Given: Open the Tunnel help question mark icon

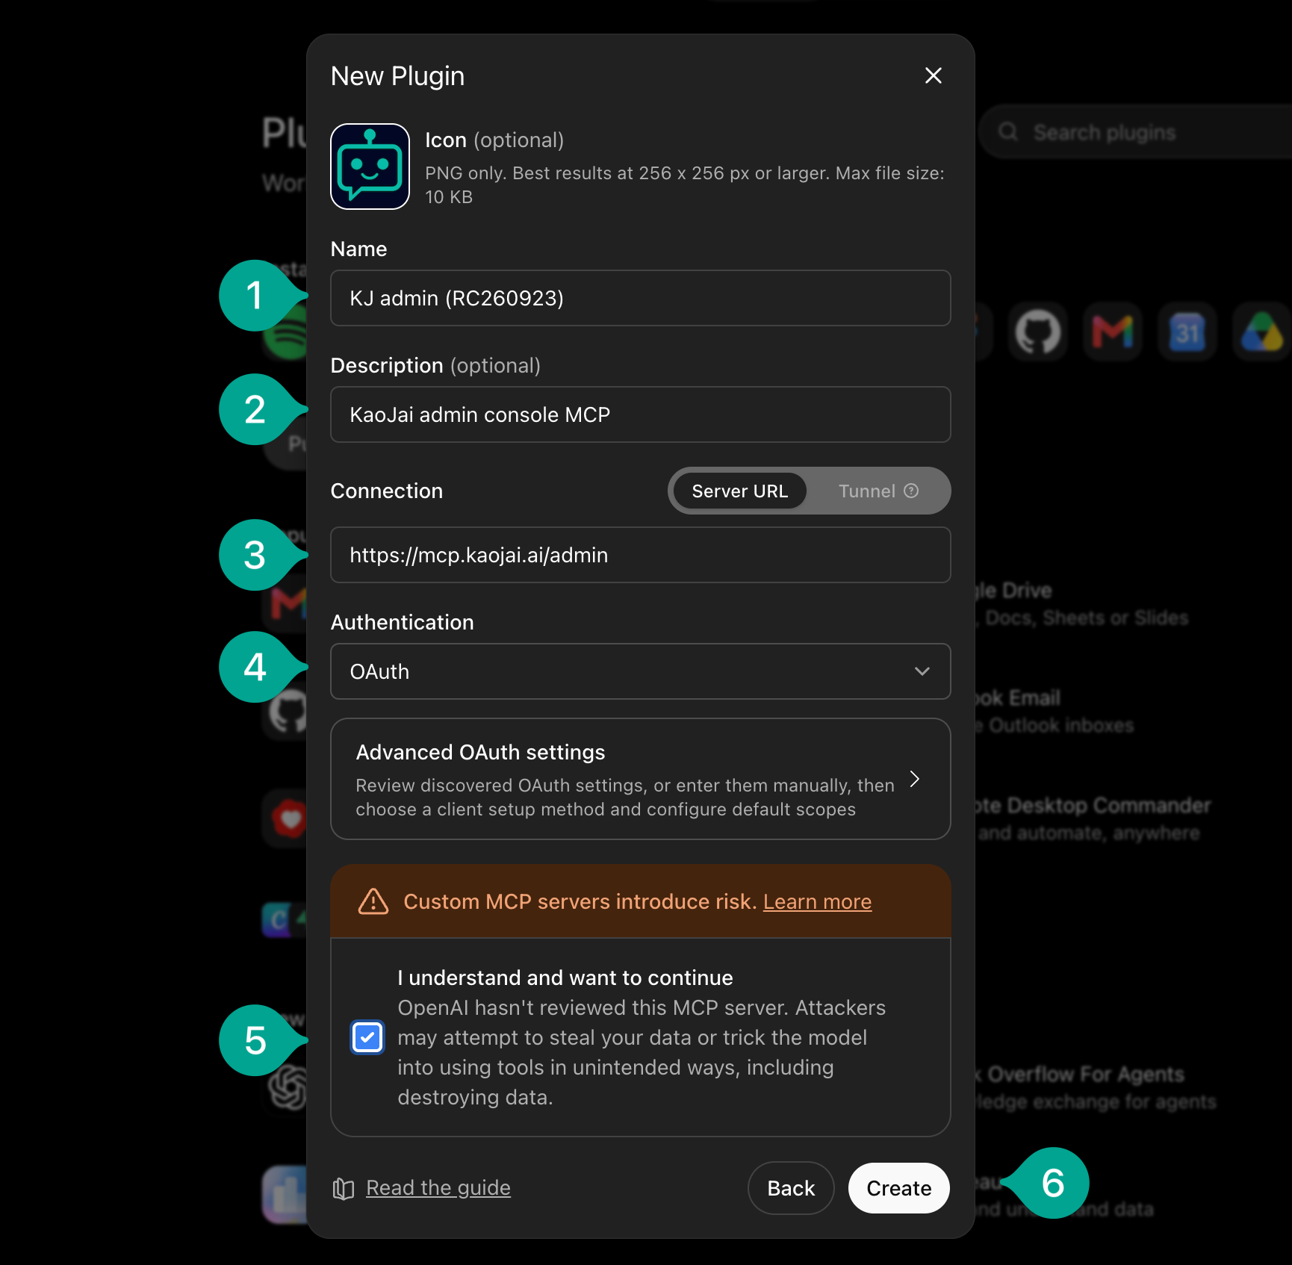Looking at the screenshot, I should [x=911, y=491].
